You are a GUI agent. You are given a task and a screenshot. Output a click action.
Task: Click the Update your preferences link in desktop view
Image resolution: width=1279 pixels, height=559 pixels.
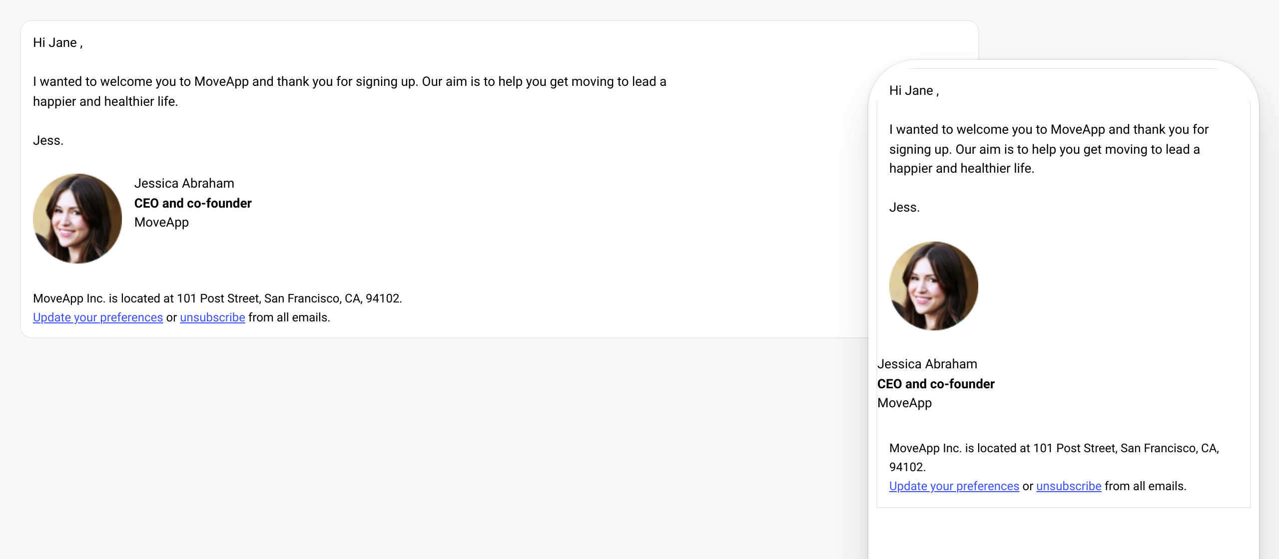pos(97,317)
